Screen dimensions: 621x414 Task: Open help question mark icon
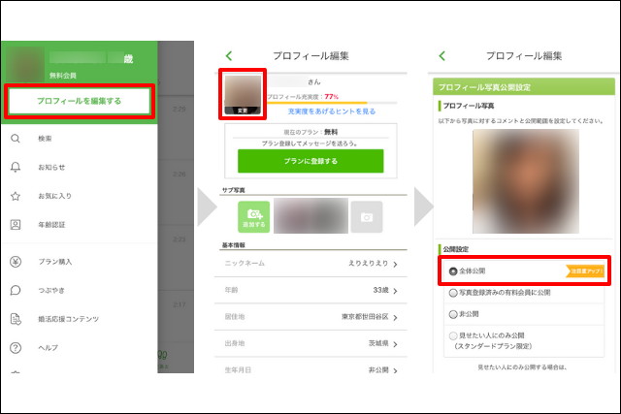[x=16, y=347]
